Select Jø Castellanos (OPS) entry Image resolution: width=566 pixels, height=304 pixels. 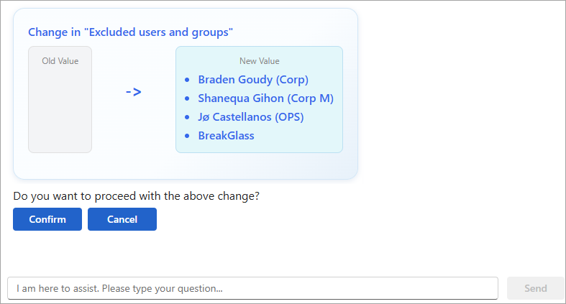click(251, 117)
